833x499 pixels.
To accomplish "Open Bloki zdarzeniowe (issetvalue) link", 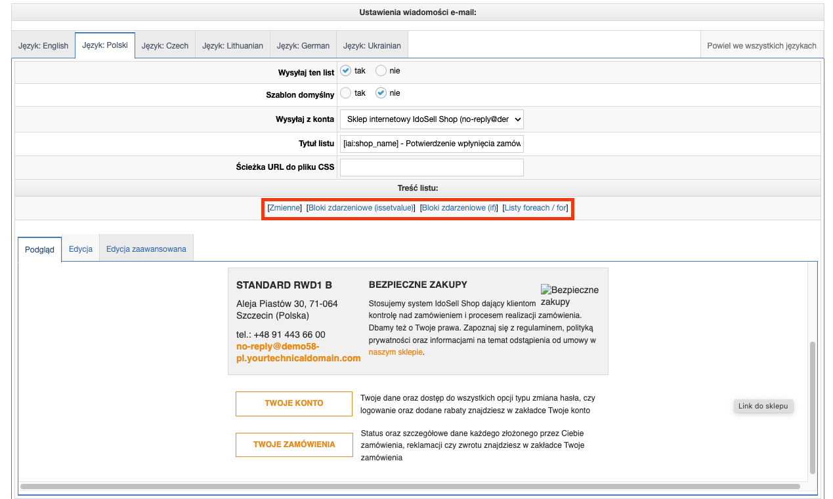I will (361, 208).
